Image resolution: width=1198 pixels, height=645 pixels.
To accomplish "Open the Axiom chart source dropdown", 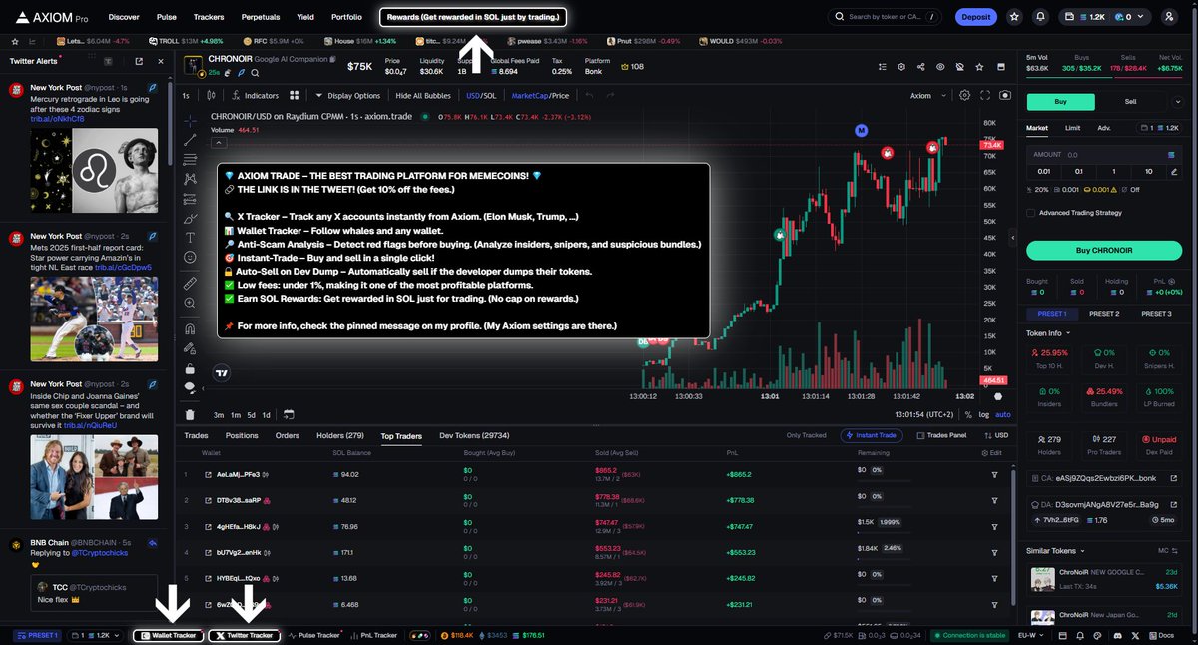I will point(925,96).
